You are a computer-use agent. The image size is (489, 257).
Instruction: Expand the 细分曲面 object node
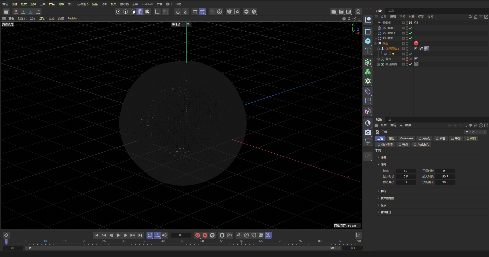(x=378, y=64)
